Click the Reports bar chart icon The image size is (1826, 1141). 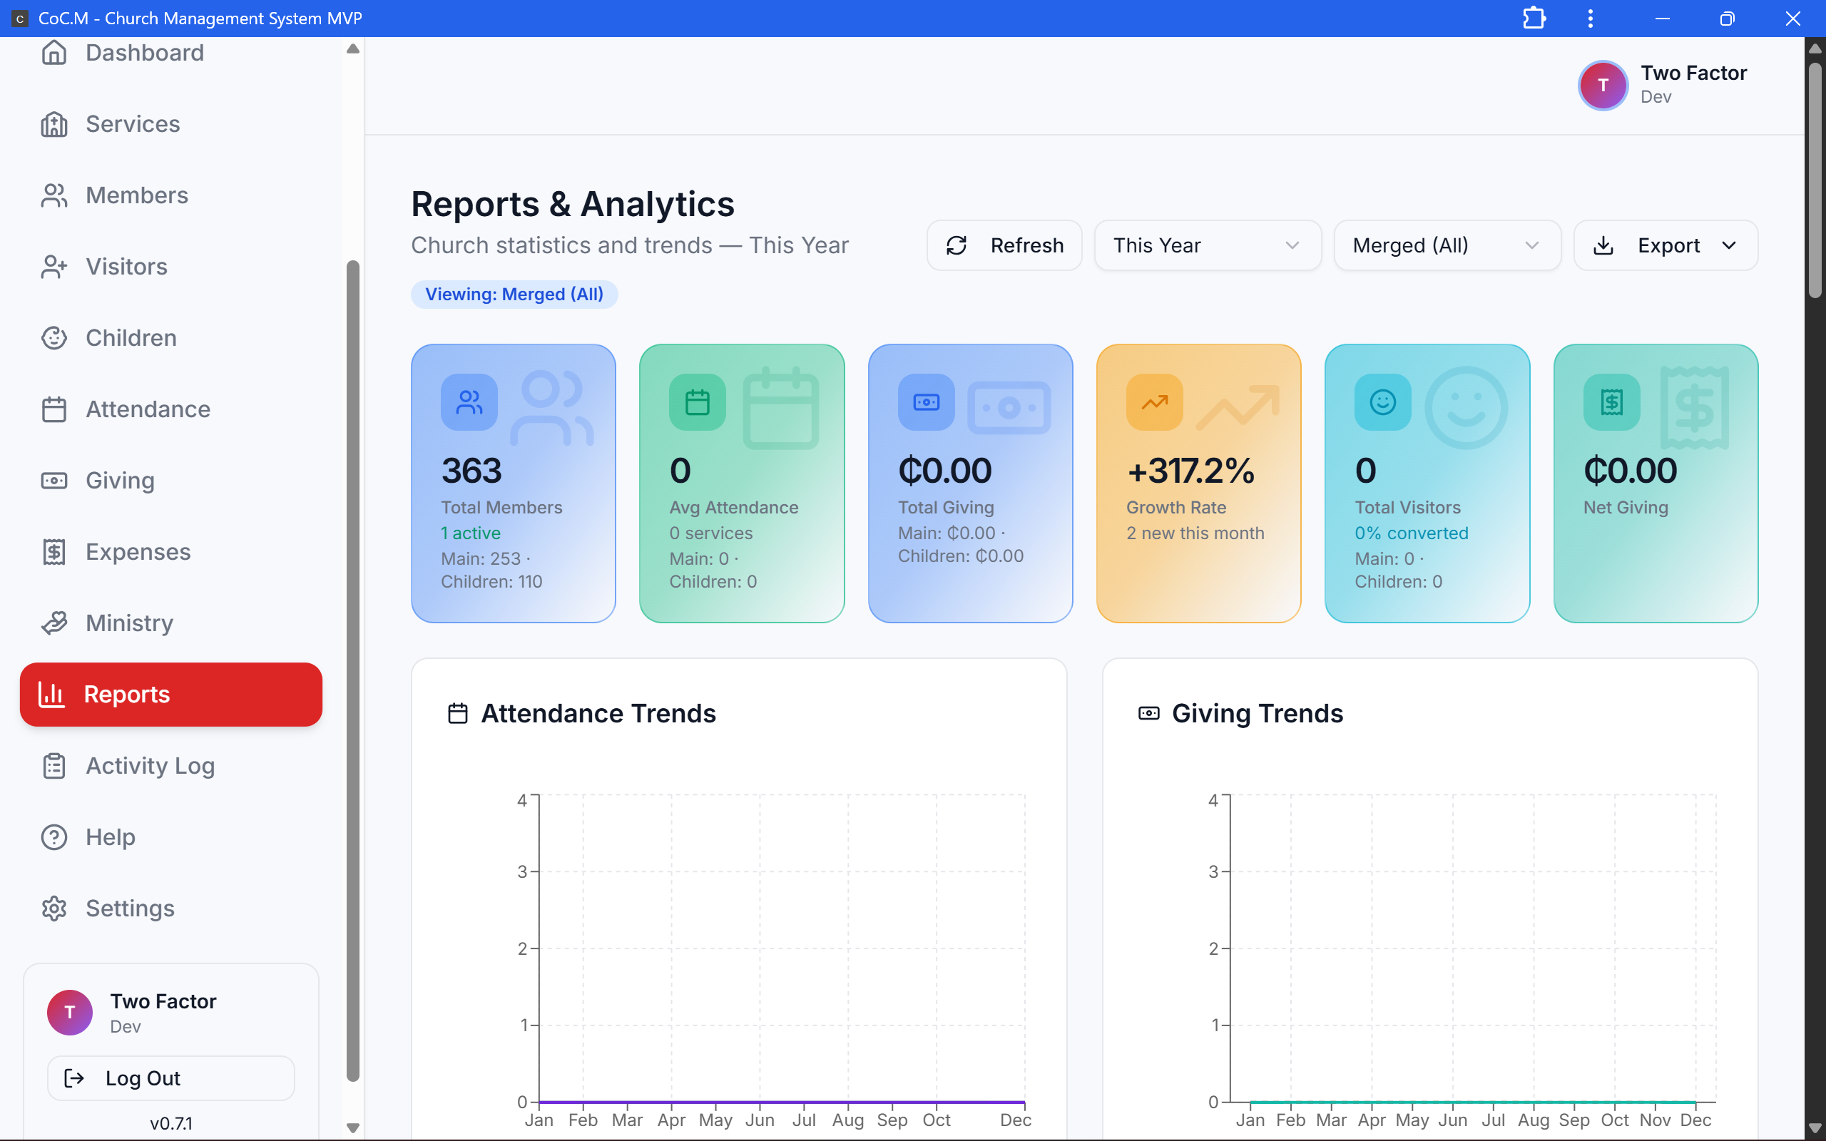(51, 695)
